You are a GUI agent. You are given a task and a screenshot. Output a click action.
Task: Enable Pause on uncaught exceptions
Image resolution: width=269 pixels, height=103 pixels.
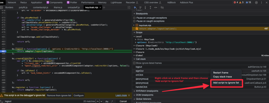[x=134, y=18]
